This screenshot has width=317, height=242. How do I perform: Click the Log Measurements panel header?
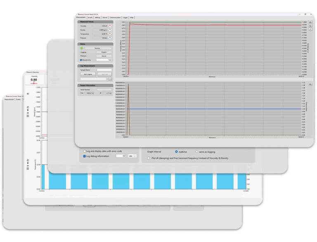click(95, 66)
